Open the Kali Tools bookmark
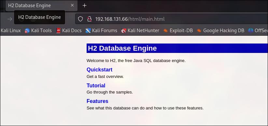Viewport: 268px width, 126px height. [x=38, y=31]
